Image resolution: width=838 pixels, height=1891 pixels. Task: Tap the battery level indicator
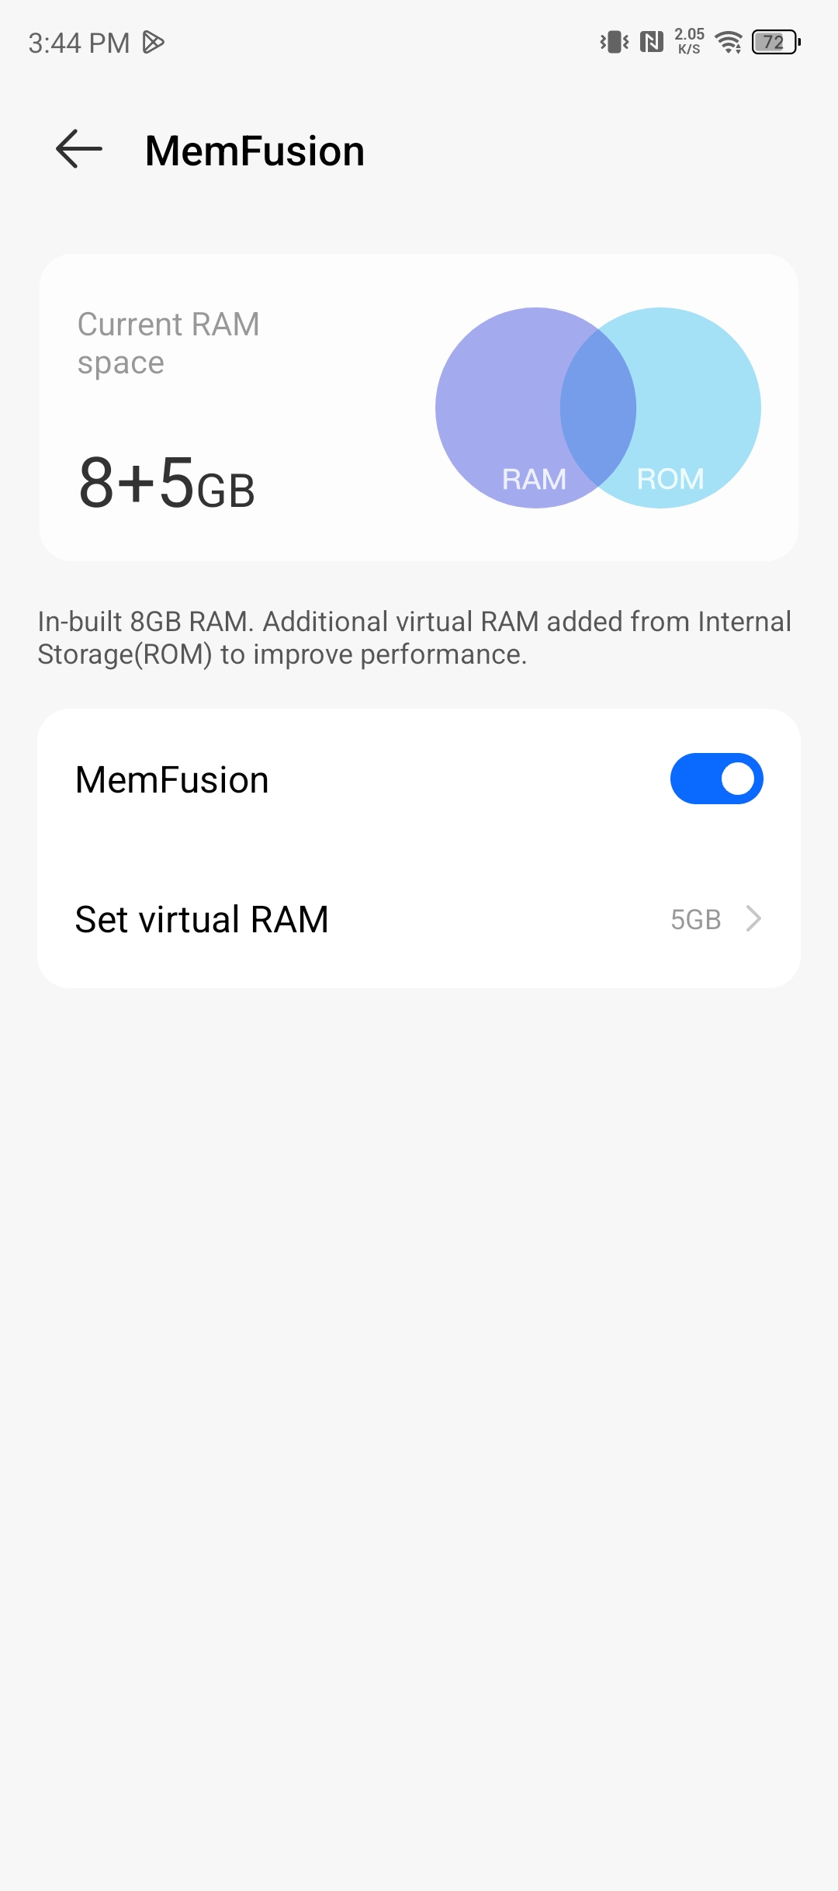tap(776, 42)
